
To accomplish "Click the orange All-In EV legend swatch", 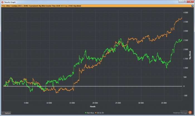I will [x=96, y=113].
